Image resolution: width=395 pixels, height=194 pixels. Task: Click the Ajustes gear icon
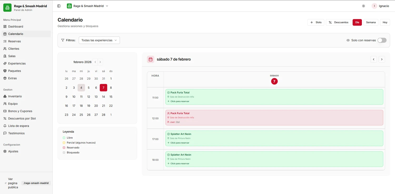click(x=5, y=151)
